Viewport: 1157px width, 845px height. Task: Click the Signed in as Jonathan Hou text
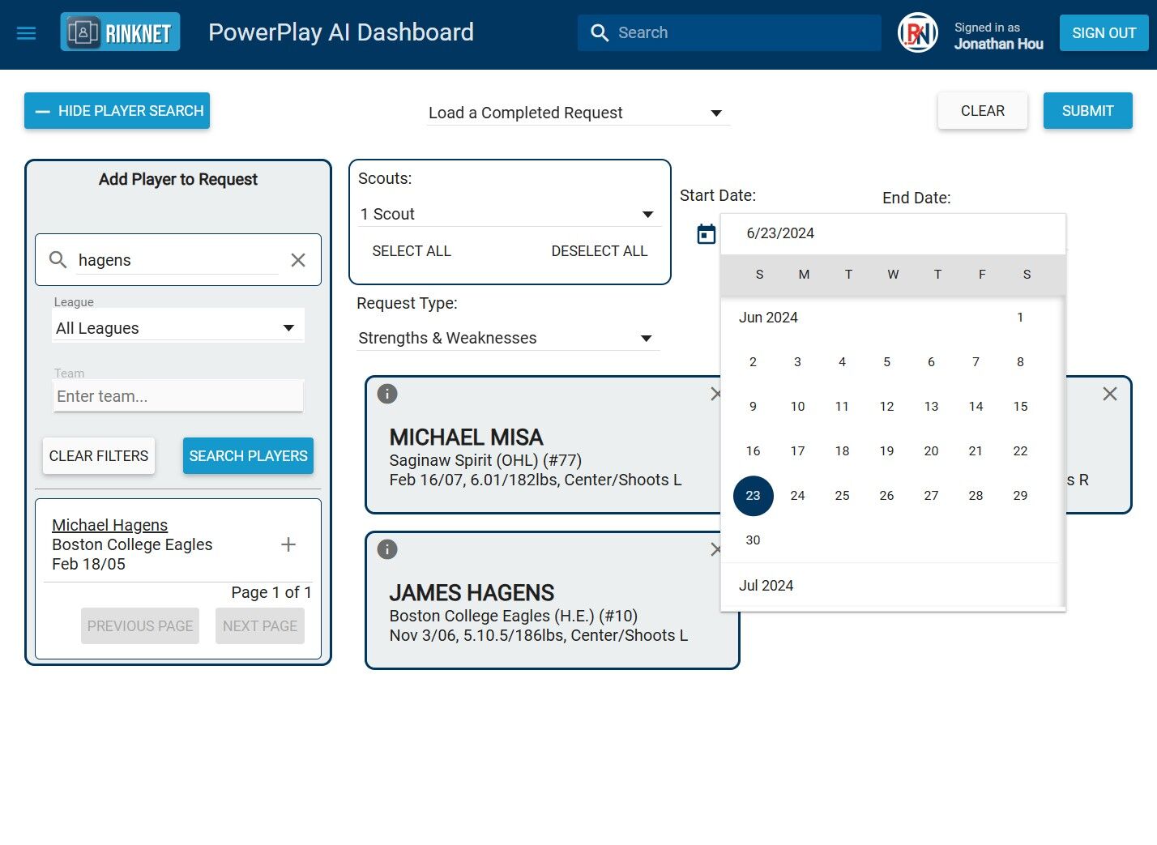click(x=998, y=36)
